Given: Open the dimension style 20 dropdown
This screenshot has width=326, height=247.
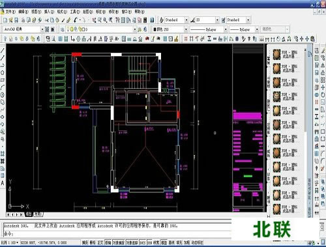Looking at the screenshot, I should coord(217,20).
